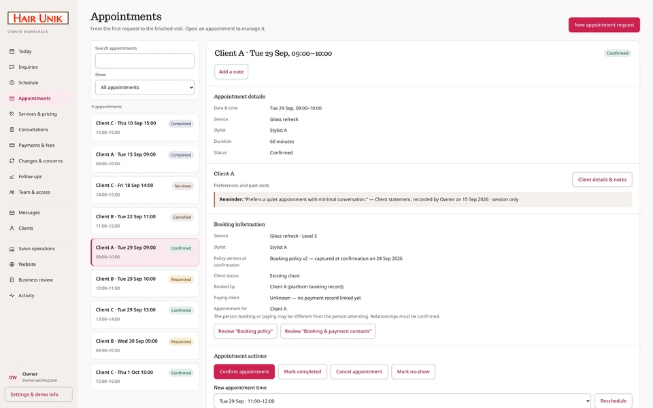Click New appointment request button

coord(604,25)
